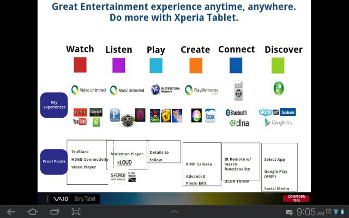Click the xLOUD logo
Screen dimensions: 349x218
[x=124, y=163]
